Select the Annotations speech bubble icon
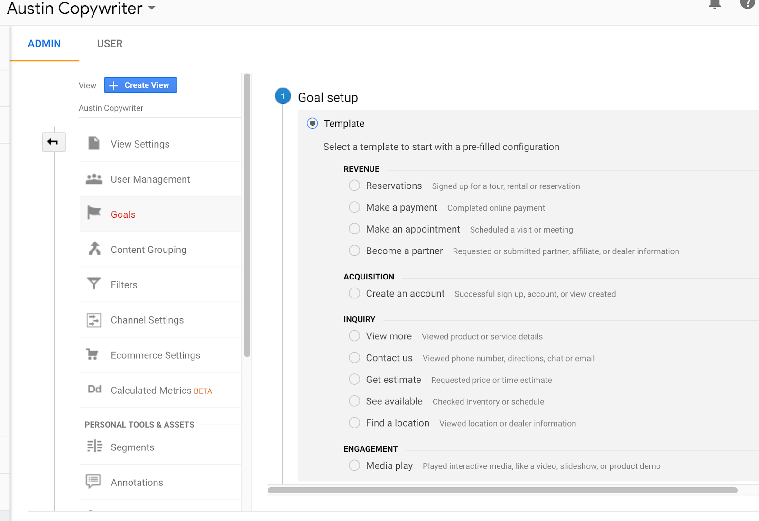The width and height of the screenshot is (759, 521). tap(94, 481)
